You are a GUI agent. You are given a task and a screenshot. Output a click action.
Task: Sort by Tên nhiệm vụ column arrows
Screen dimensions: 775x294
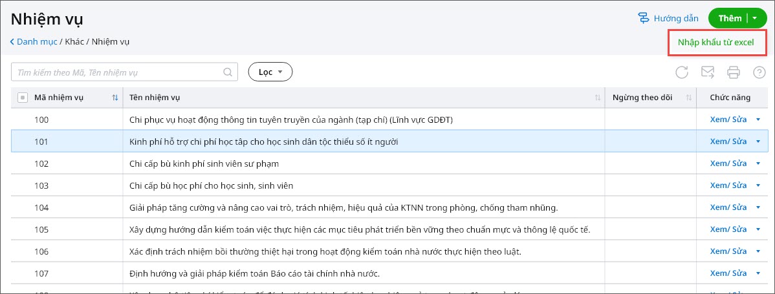pyautogui.click(x=598, y=98)
